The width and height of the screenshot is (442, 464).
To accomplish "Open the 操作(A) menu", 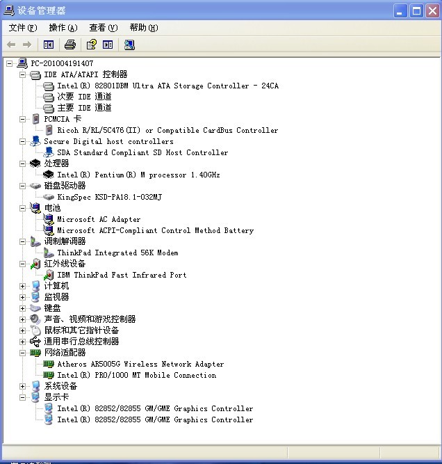I will click(63, 28).
